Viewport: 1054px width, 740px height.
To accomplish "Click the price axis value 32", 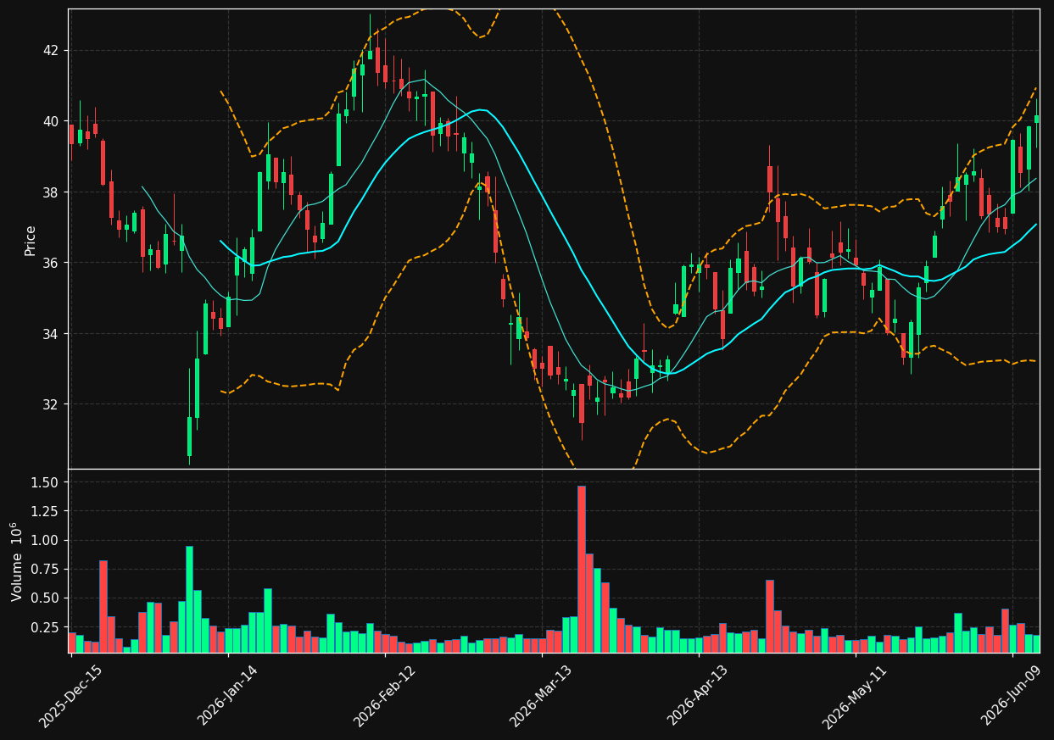I will coord(51,404).
